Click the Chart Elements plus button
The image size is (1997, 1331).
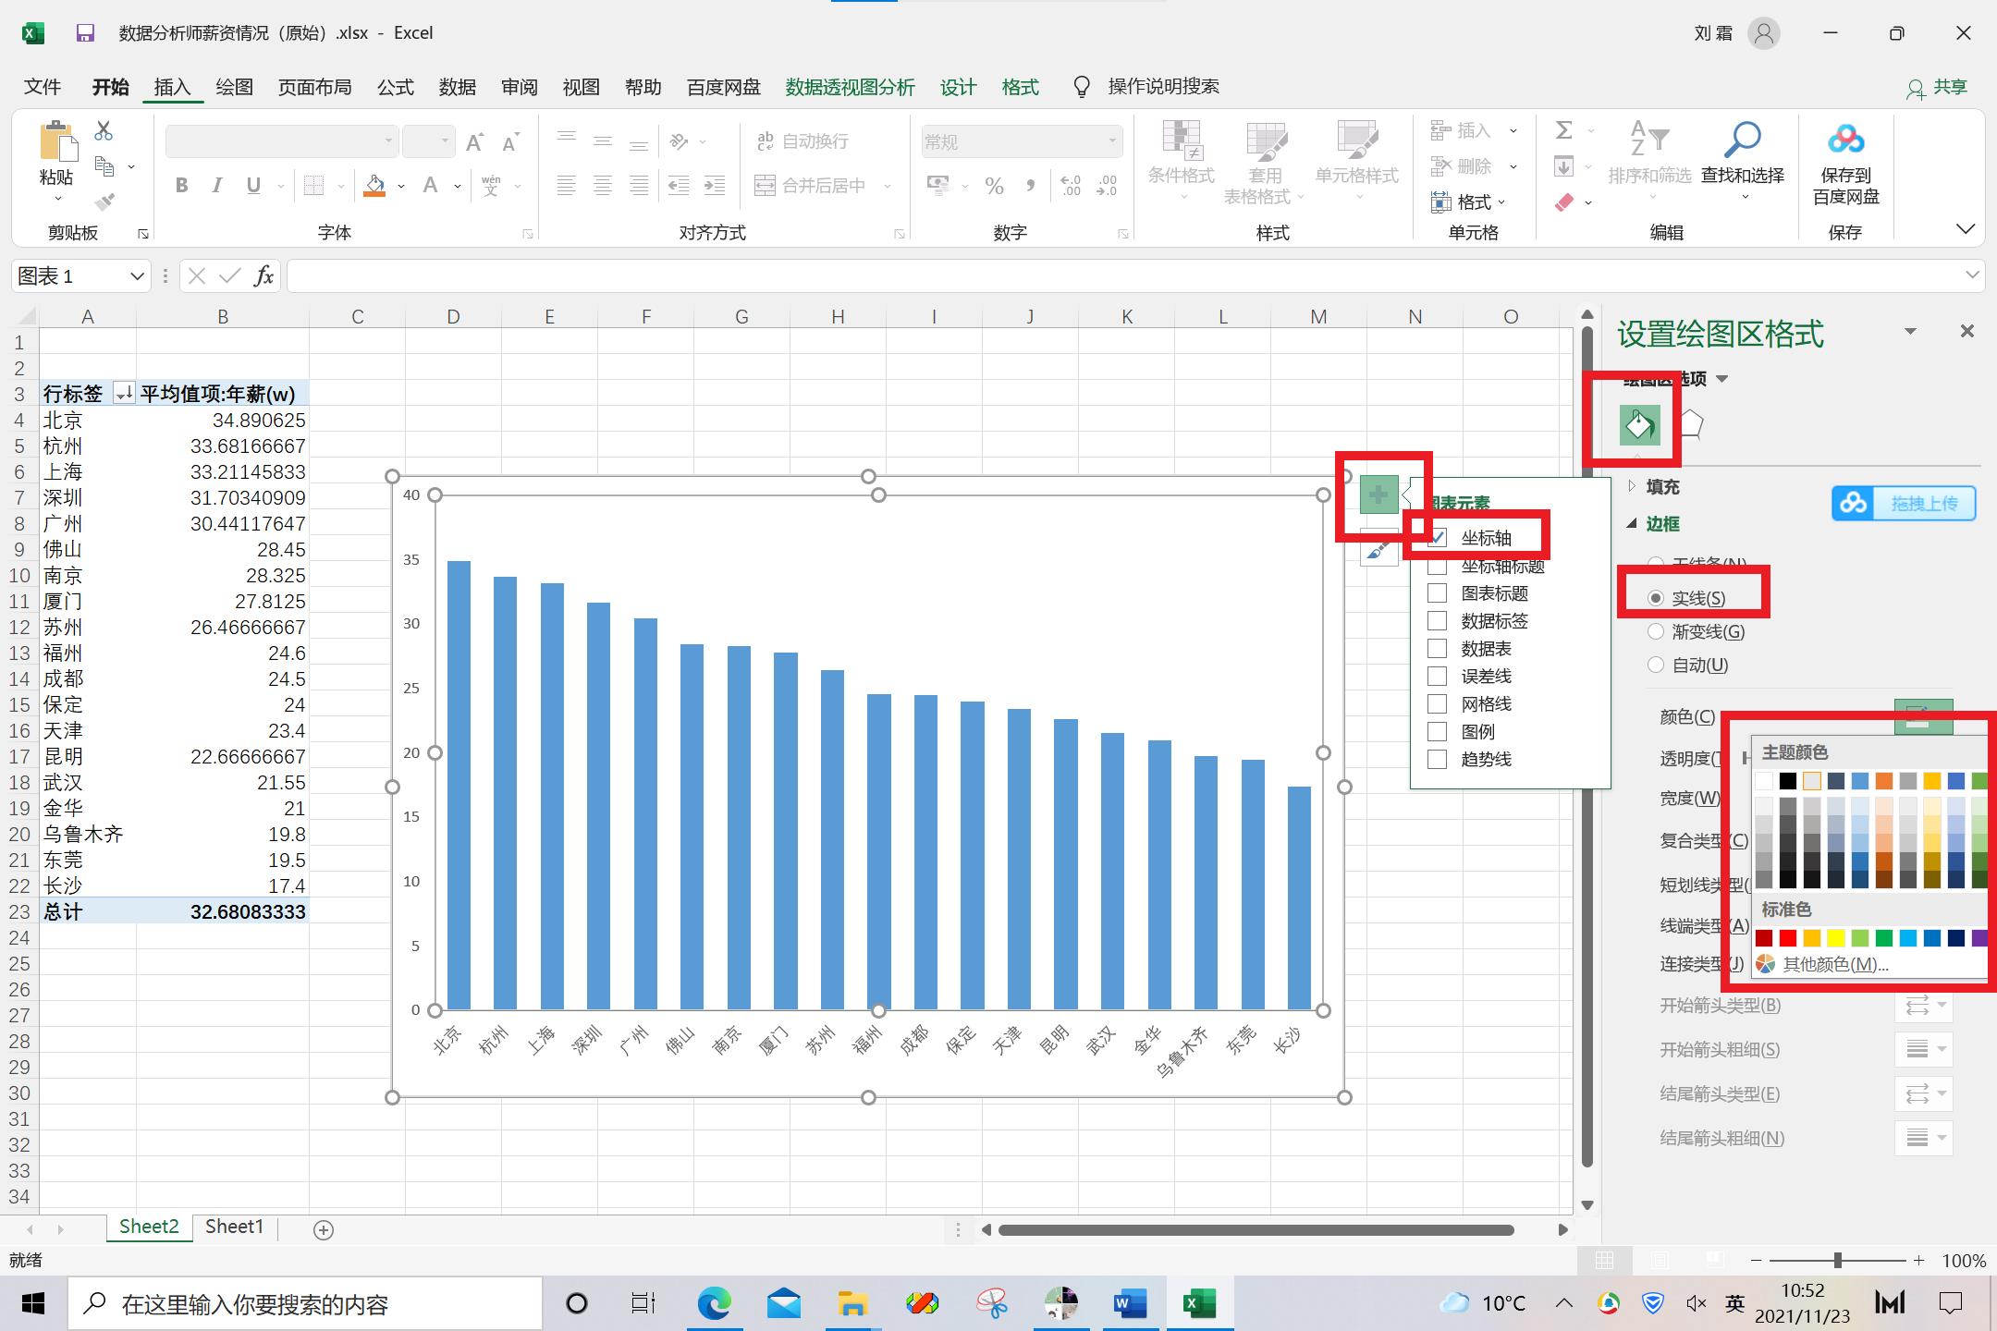coord(1378,495)
